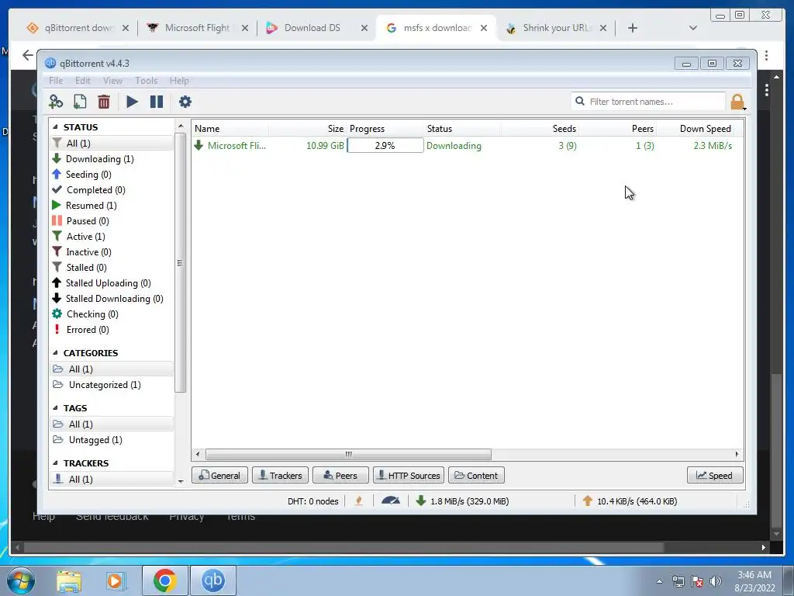Select the Seeding (0) status filter

point(88,175)
